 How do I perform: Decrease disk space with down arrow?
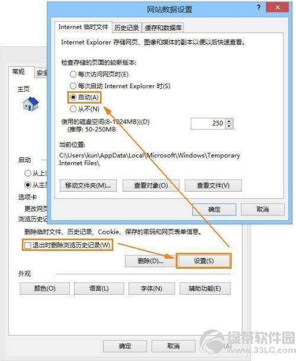point(229,126)
